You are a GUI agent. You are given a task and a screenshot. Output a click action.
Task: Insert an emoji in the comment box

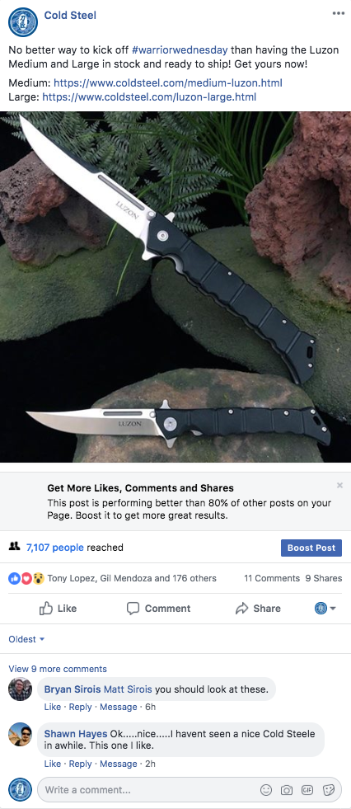[x=266, y=790]
